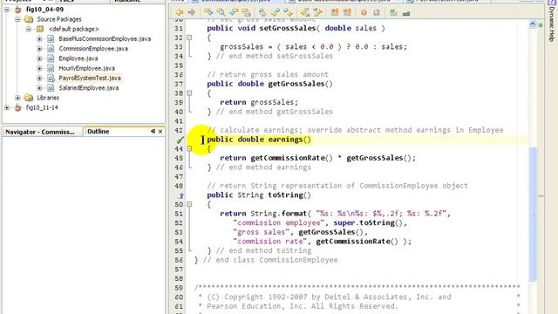Click the editor scrollbar up arrow

point(533,24)
